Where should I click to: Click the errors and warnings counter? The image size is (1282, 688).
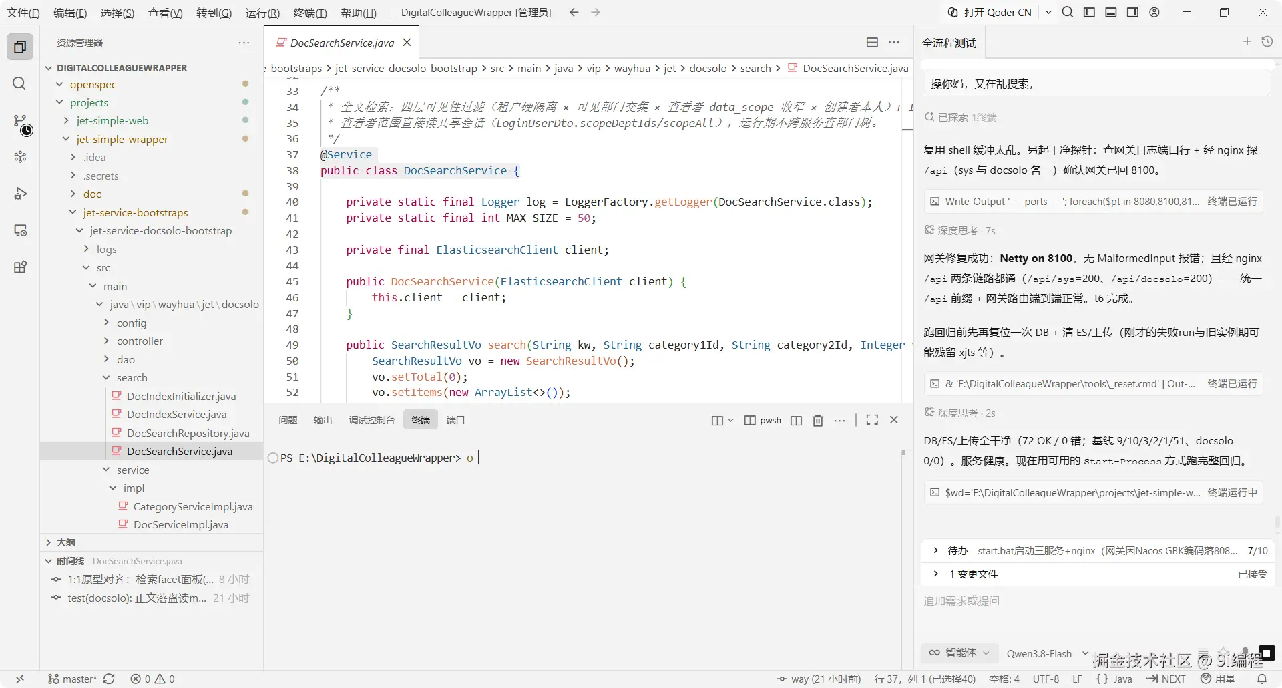pyautogui.click(x=152, y=679)
